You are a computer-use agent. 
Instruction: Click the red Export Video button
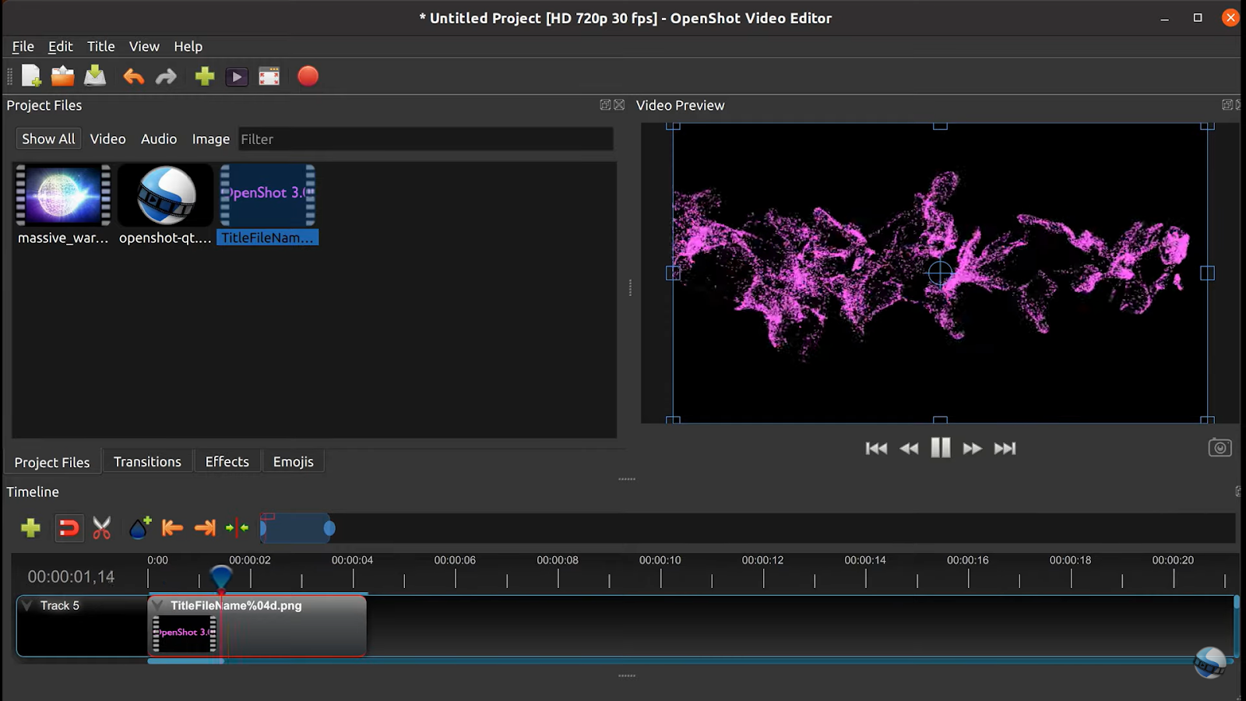(x=308, y=76)
